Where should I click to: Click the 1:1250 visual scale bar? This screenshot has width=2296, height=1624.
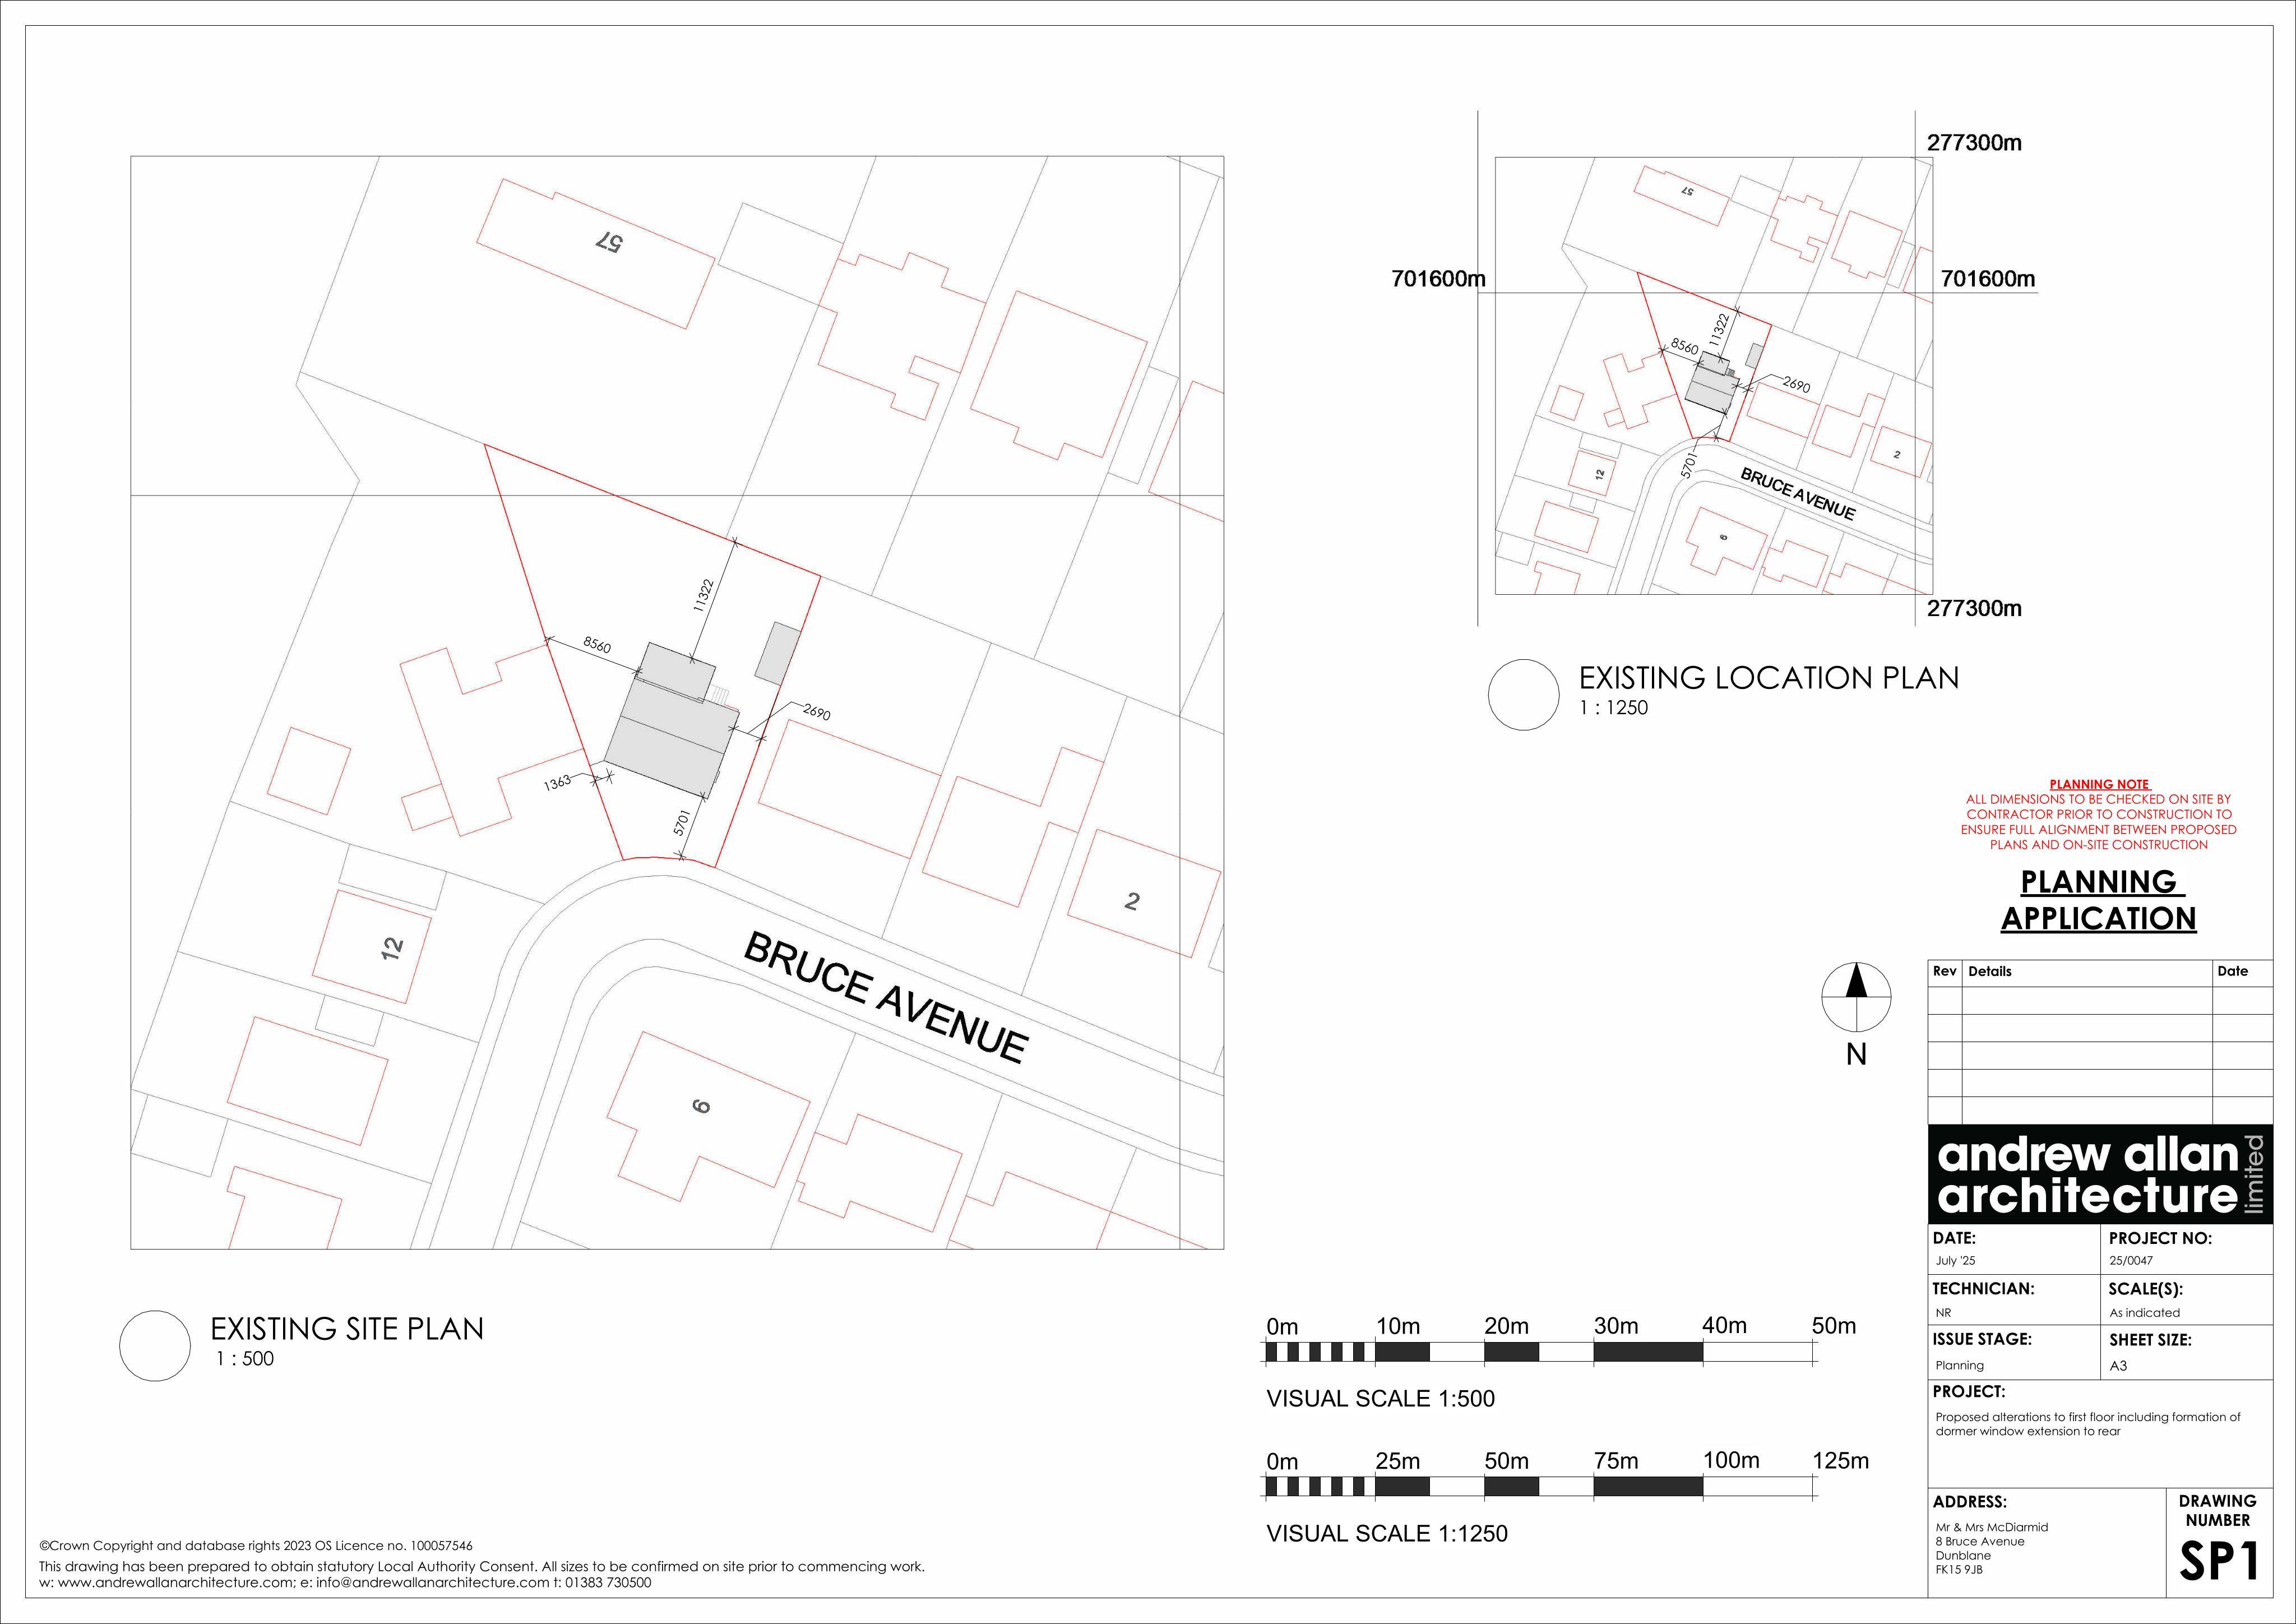point(1540,1487)
